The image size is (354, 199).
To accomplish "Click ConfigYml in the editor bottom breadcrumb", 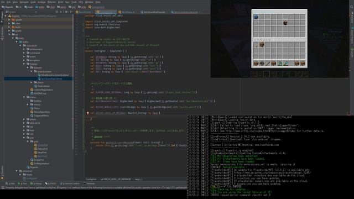I will point(91,179).
